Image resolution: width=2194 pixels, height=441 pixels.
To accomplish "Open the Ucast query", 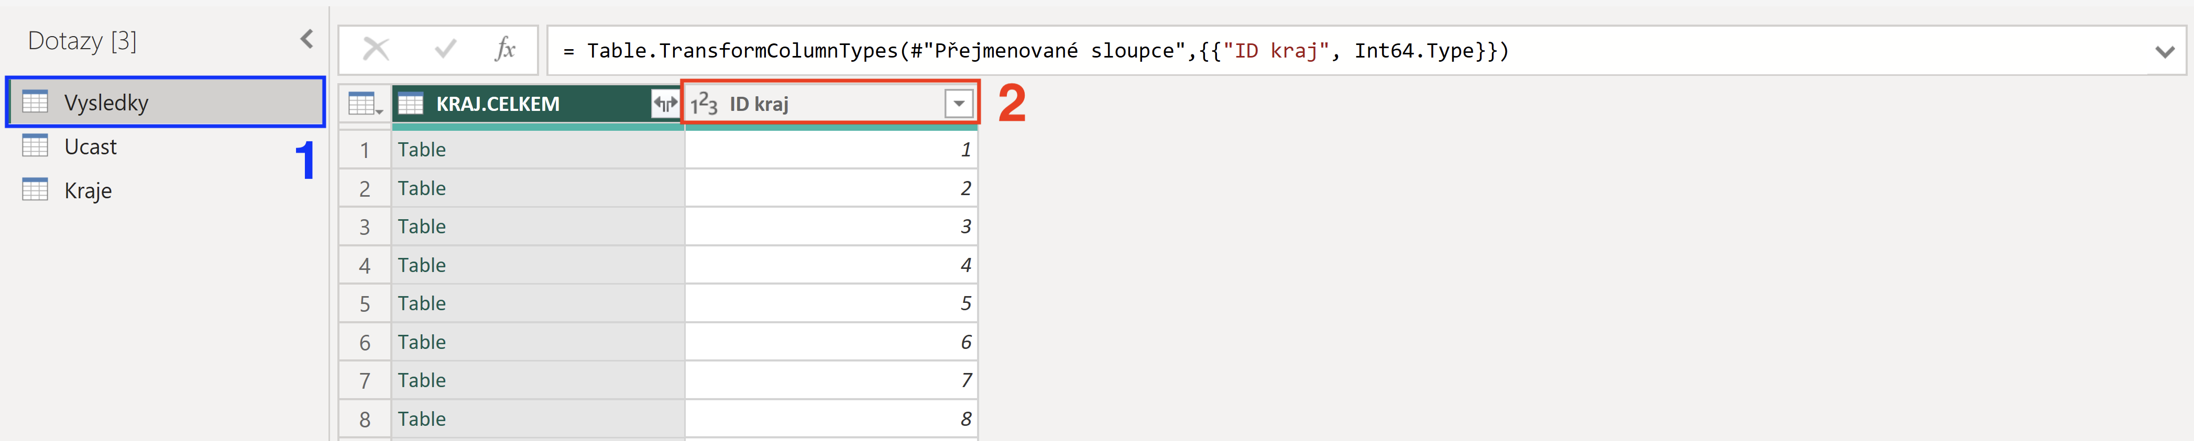I will [90, 146].
